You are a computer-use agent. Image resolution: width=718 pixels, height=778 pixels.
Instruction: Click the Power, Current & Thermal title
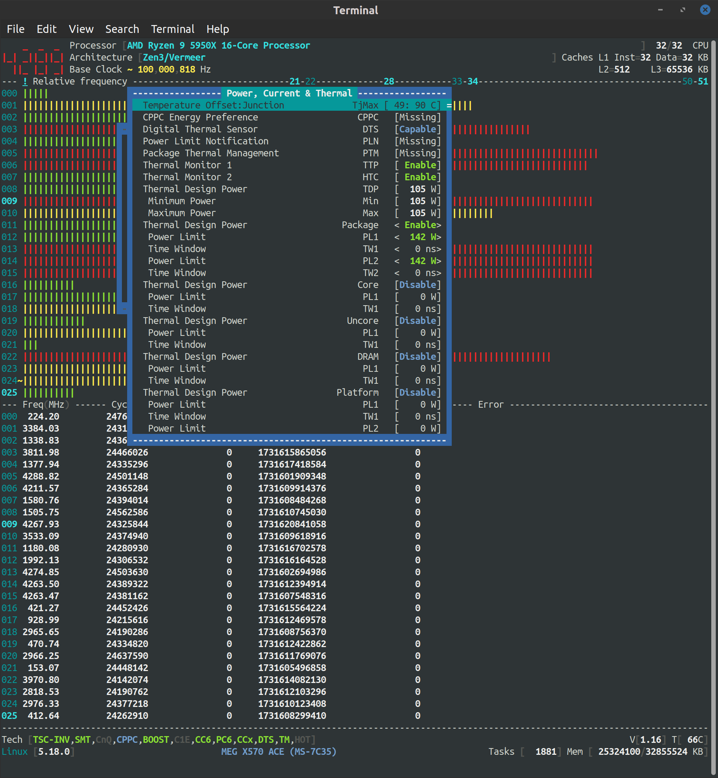point(289,93)
